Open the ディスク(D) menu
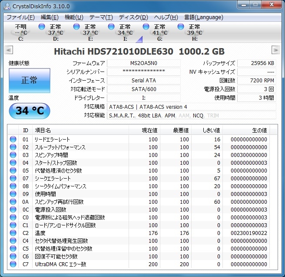Image resolution: width=285 pixels, height=277 pixels. (133, 17)
